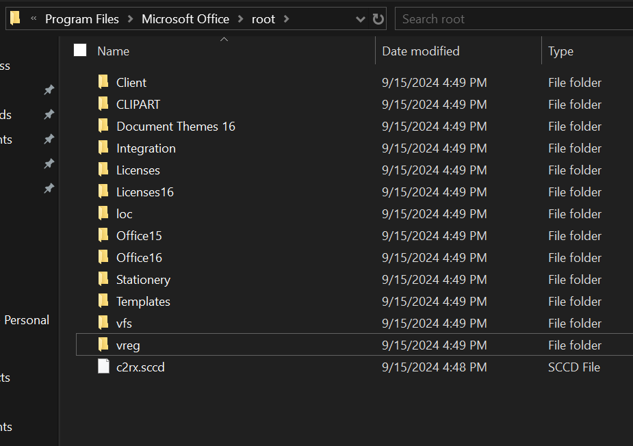Select the Templates folder name

click(x=143, y=302)
